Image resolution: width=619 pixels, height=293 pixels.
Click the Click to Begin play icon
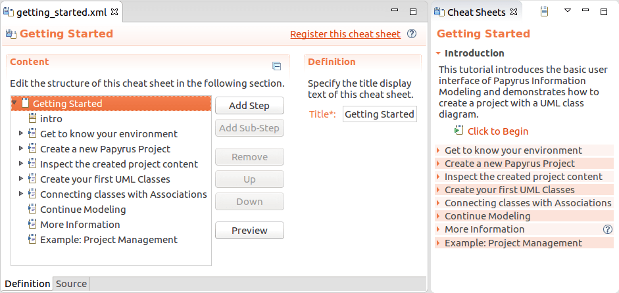[458, 131]
